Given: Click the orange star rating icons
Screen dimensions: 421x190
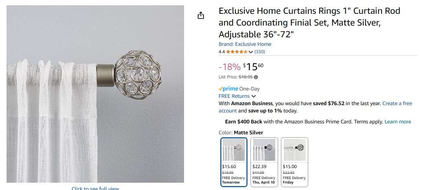Looking at the screenshot, I should pyautogui.click(x=237, y=52).
